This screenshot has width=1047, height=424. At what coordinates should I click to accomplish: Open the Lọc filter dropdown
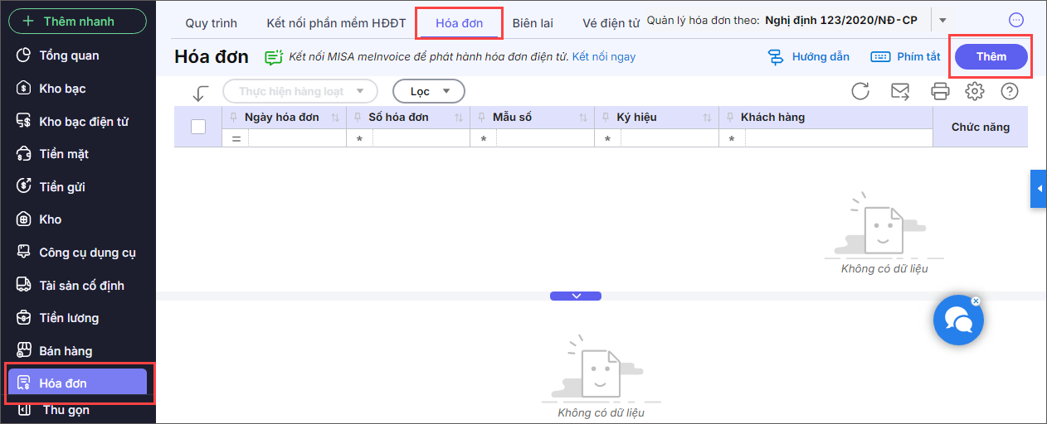(x=429, y=91)
